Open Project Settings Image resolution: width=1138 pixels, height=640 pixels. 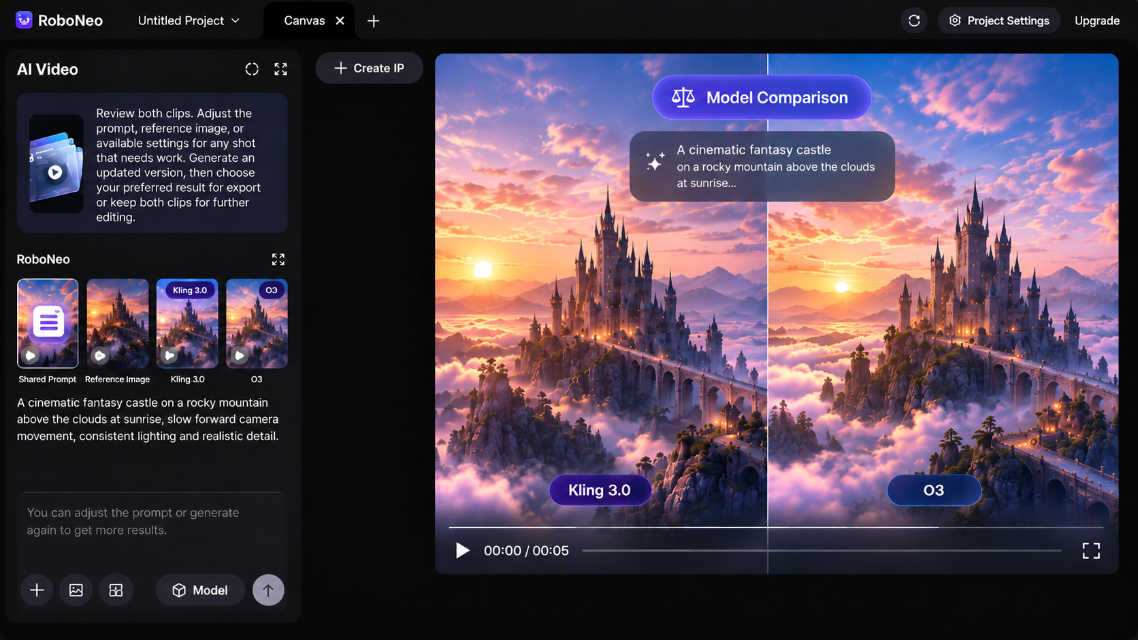(998, 20)
